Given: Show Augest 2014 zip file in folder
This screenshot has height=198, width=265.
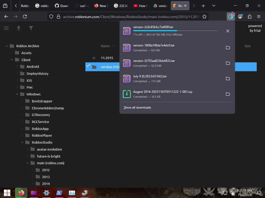Looking at the screenshot, I should (228, 94).
